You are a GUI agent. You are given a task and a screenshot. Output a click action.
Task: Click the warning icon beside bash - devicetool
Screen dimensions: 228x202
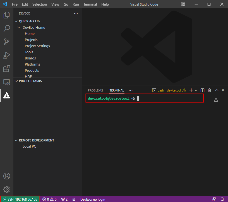point(184,90)
